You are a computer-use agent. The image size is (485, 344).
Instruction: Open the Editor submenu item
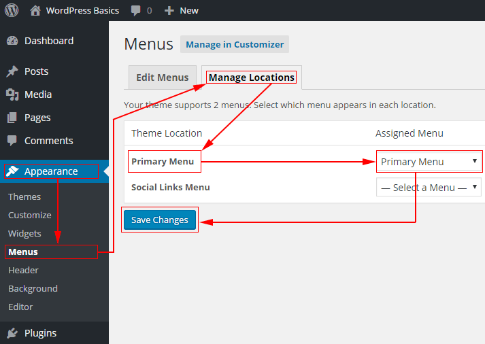20,307
